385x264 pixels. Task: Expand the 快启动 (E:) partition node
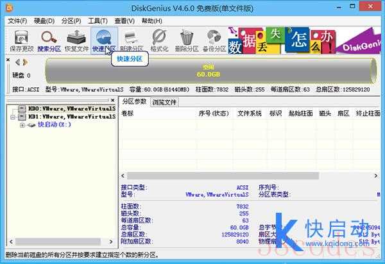coord(22,125)
